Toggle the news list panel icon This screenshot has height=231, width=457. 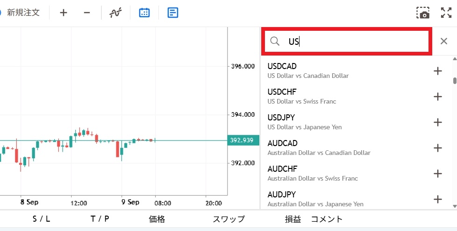coord(173,13)
